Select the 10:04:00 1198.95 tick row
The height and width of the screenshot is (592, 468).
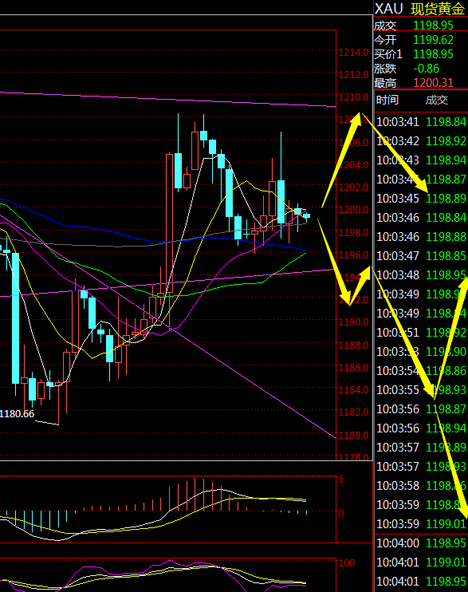[421, 543]
